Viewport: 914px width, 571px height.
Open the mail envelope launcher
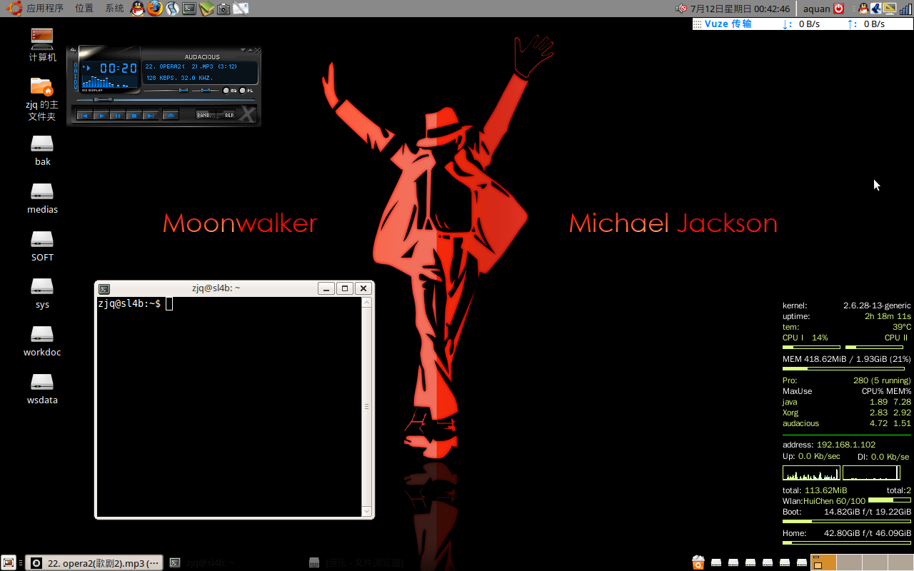(241, 9)
